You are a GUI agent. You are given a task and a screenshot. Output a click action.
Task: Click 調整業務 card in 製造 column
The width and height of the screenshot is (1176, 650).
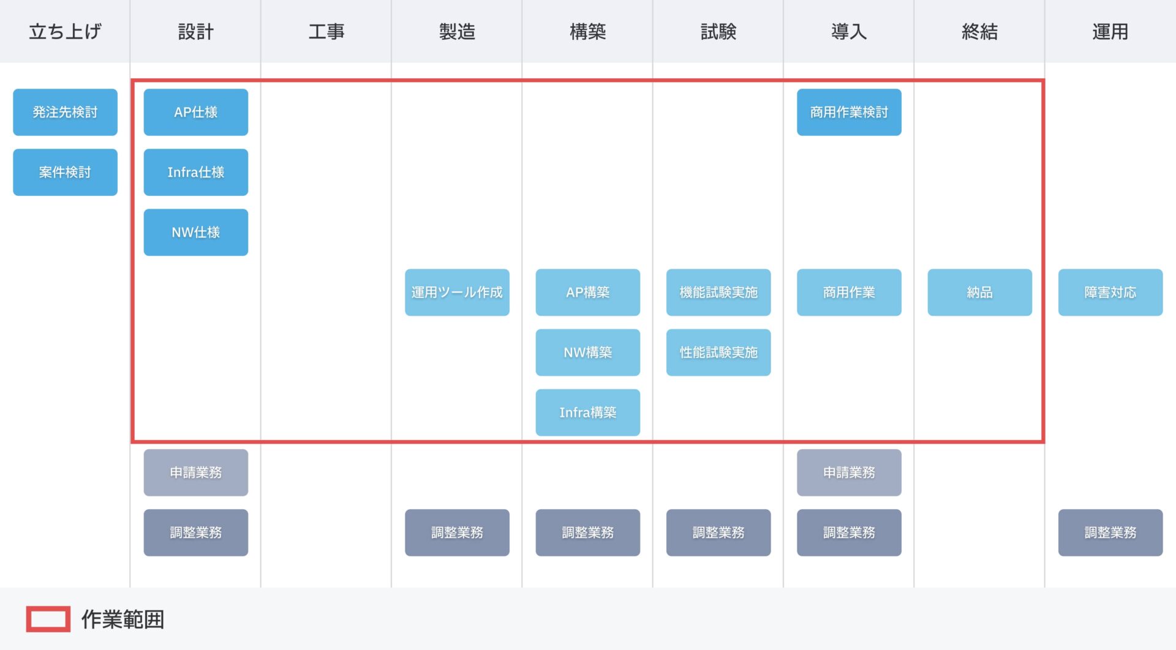pos(457,532)
